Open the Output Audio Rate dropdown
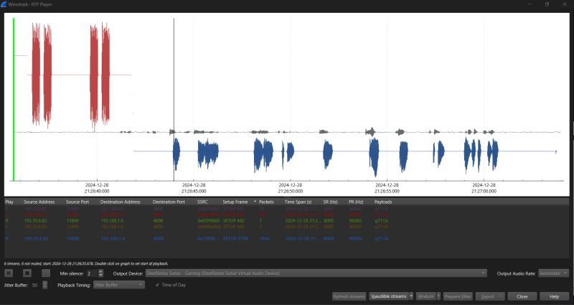Viewport: 574px width, 305px height. (x=553, y=273)
